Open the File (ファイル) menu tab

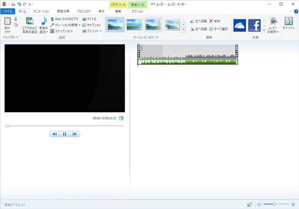pyautogui.click(x=8, y=10)
